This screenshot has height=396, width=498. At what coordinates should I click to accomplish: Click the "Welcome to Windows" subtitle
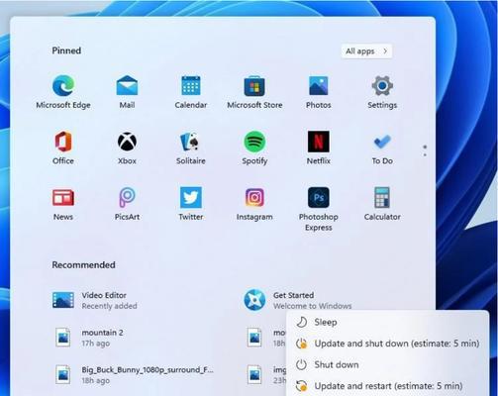(x=313, y=306)
